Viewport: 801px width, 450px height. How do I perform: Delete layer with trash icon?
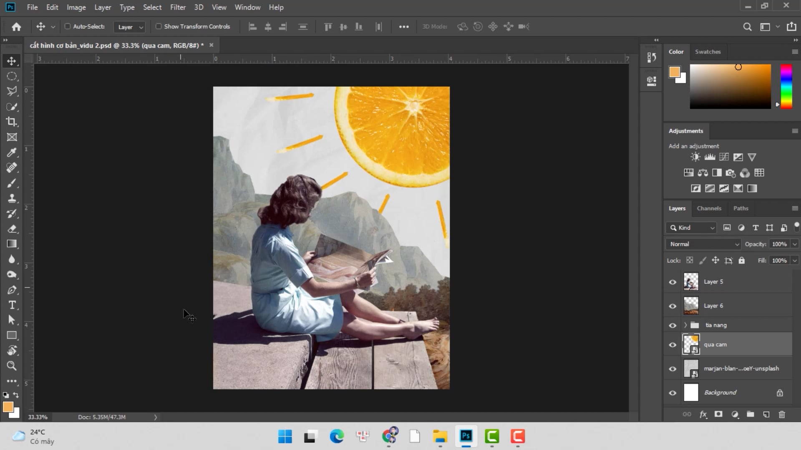[782, 414]
